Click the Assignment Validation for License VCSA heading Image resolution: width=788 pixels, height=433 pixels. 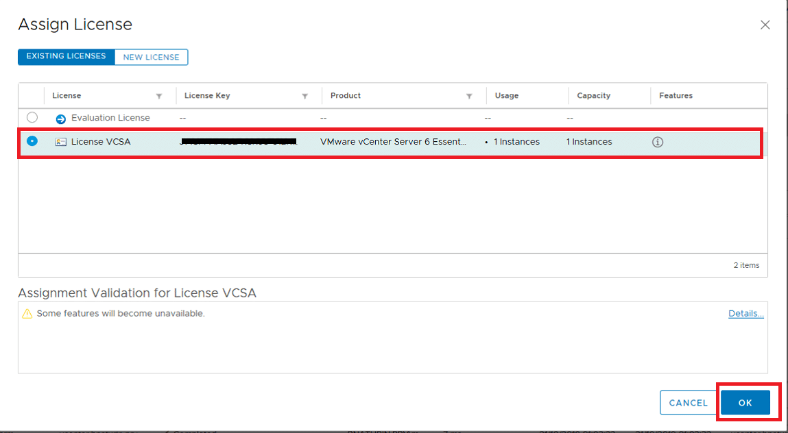click(137, 293)
